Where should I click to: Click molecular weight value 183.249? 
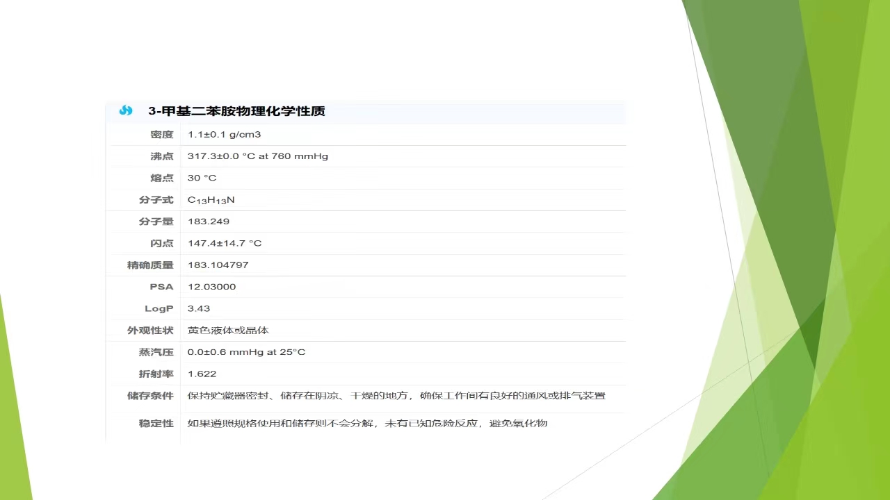pos(208,222)
